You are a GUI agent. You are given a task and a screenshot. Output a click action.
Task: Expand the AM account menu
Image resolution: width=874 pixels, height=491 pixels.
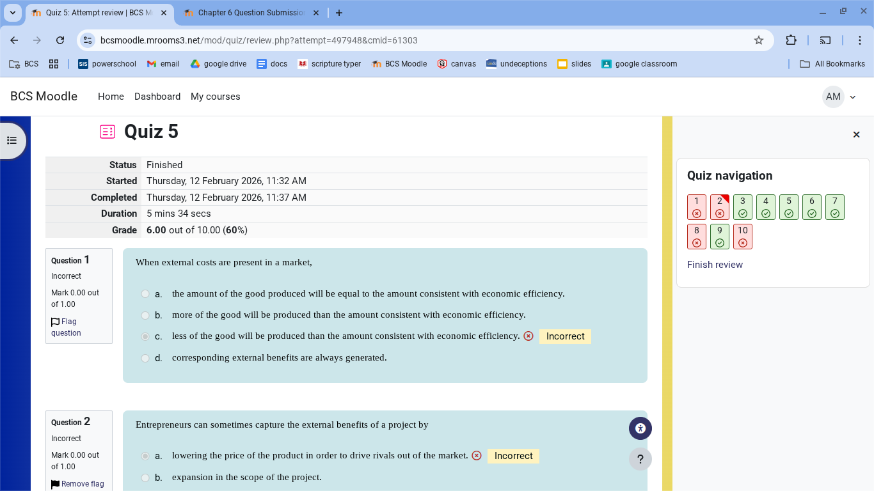pos(839,97)
